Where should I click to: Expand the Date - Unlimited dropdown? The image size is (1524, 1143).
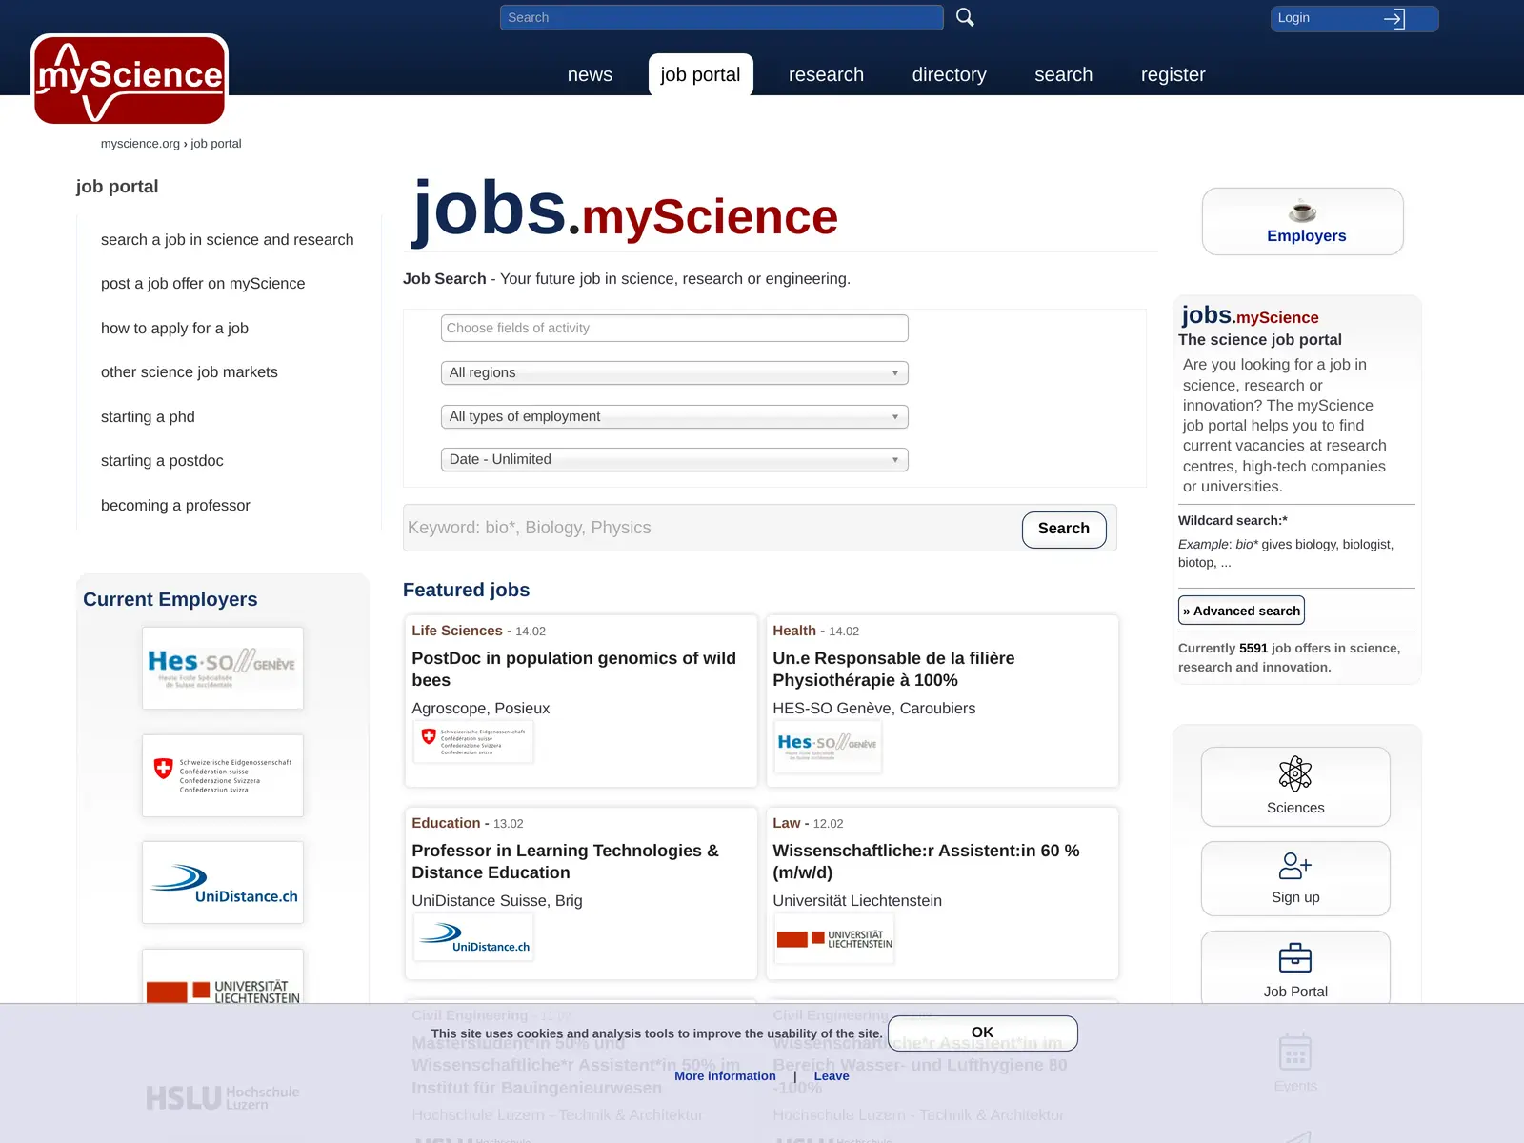pyautogui.click(x=674, y=459)
